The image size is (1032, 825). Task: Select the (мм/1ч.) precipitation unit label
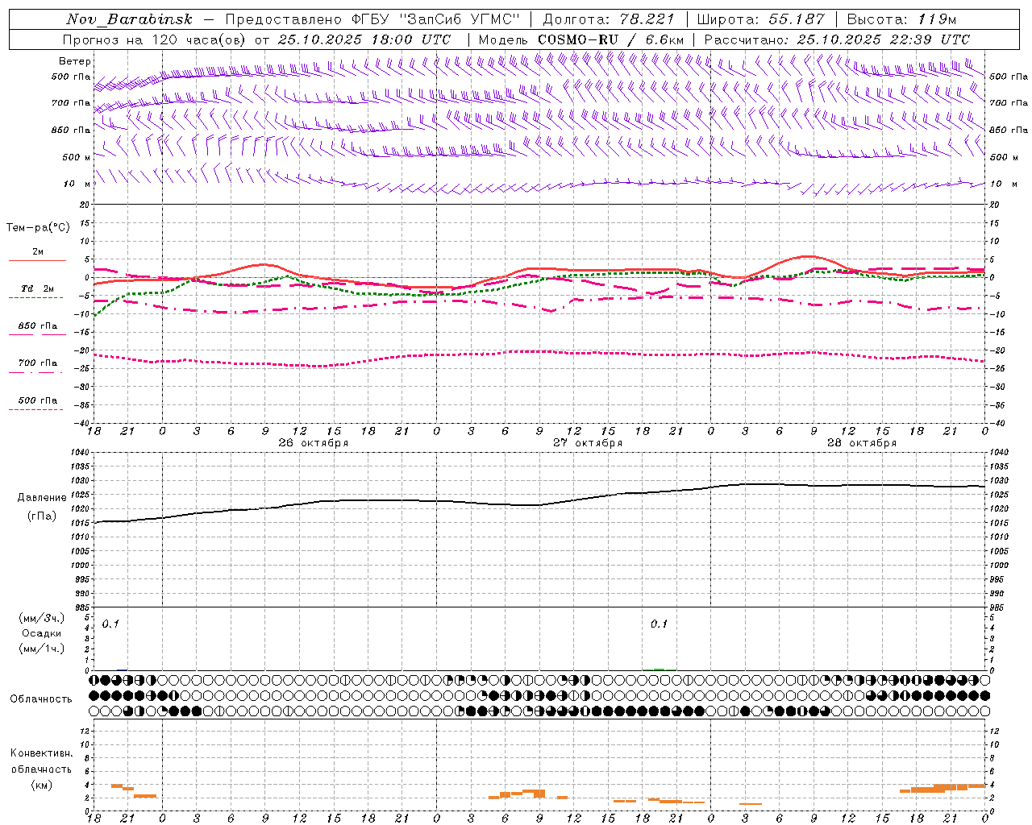point(42,648)
